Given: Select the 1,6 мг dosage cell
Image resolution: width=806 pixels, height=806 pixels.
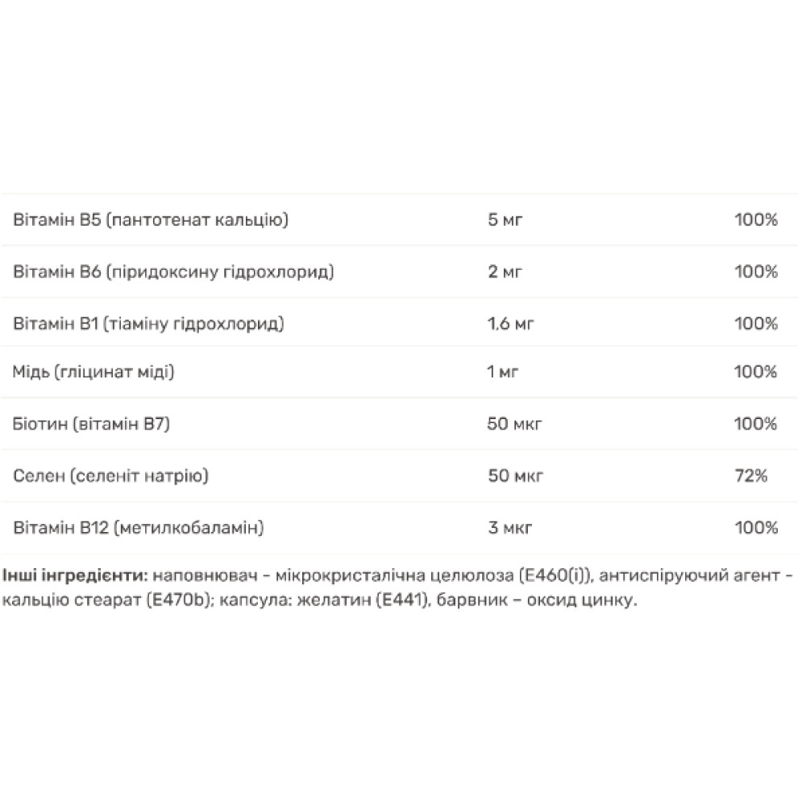Looking at the screenshot, I should tap(510, 324).
